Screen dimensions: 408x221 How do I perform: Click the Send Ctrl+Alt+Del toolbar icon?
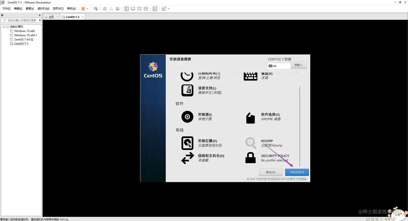96,9
